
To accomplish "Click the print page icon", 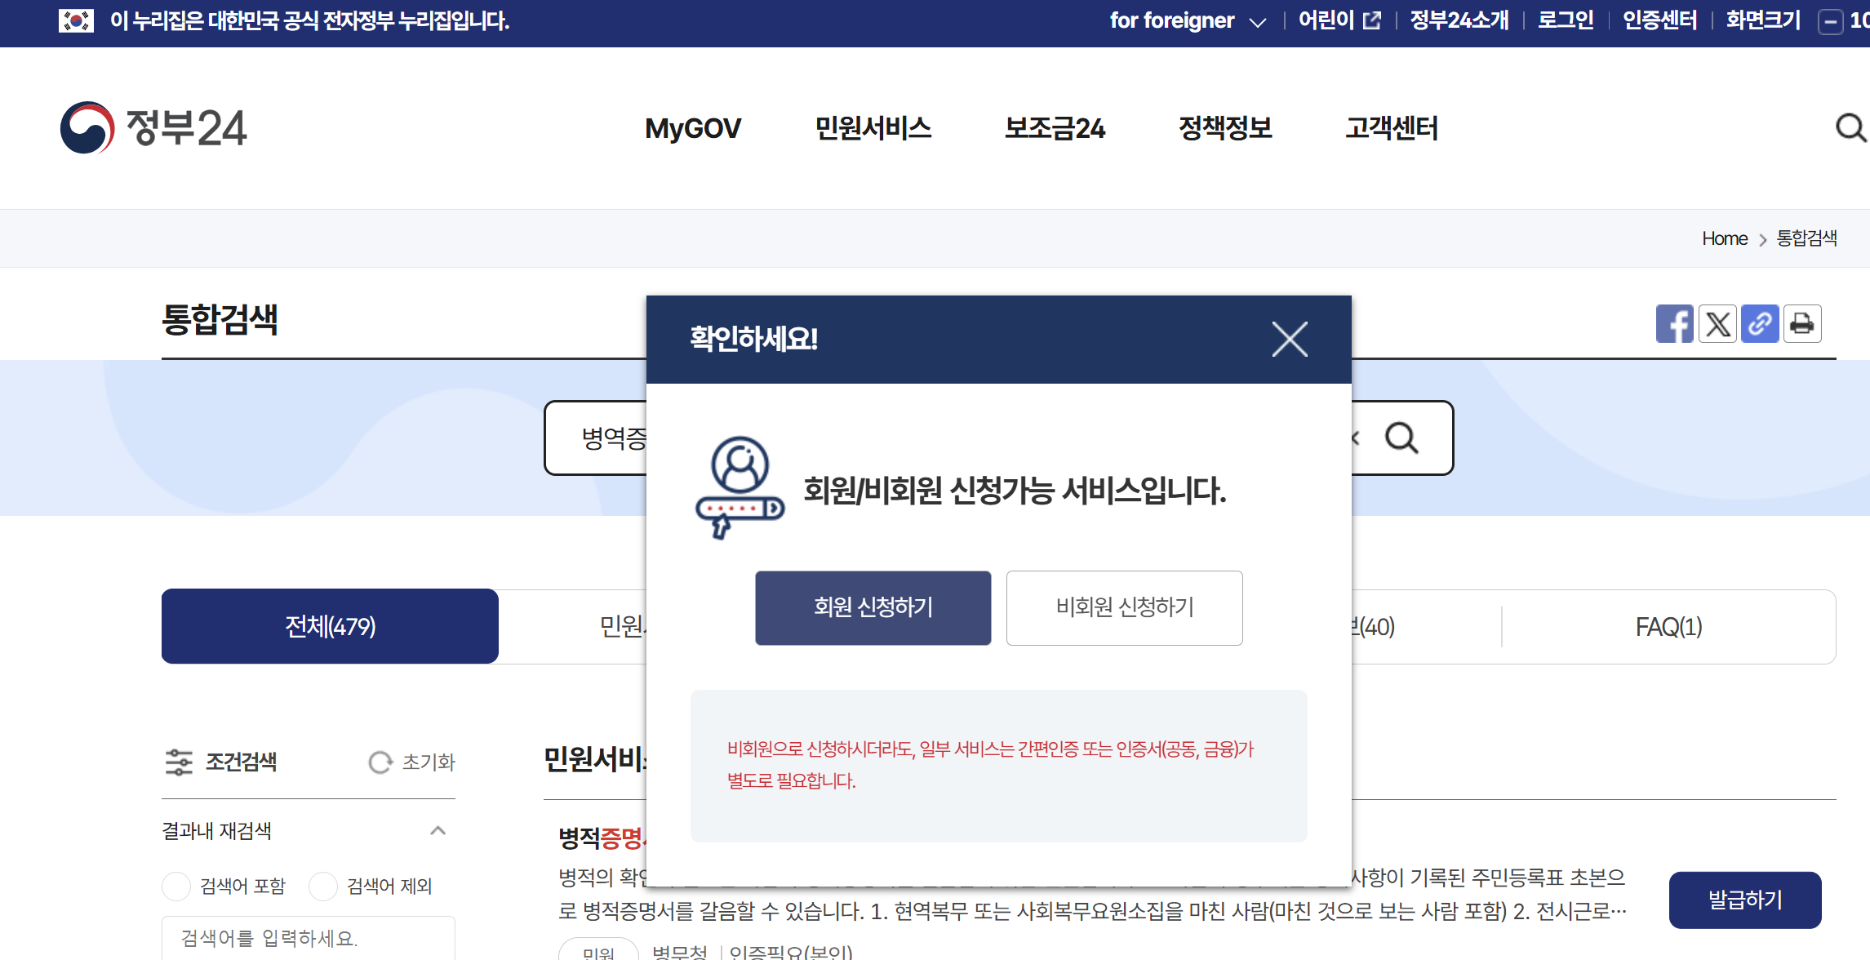I will [1802, 324].
